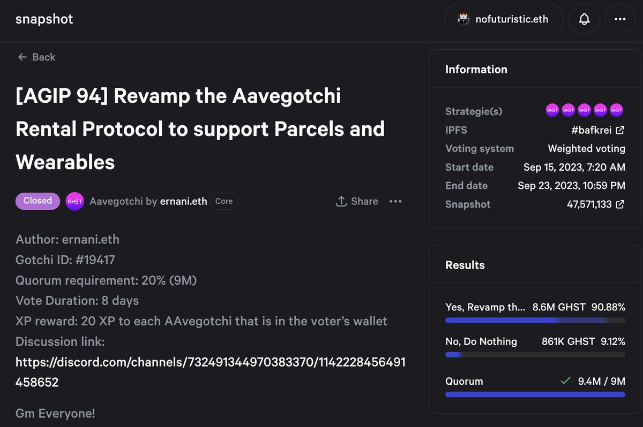Click the 'Voting system' label
Screen dimensions: 643x427
pos(480,149)
